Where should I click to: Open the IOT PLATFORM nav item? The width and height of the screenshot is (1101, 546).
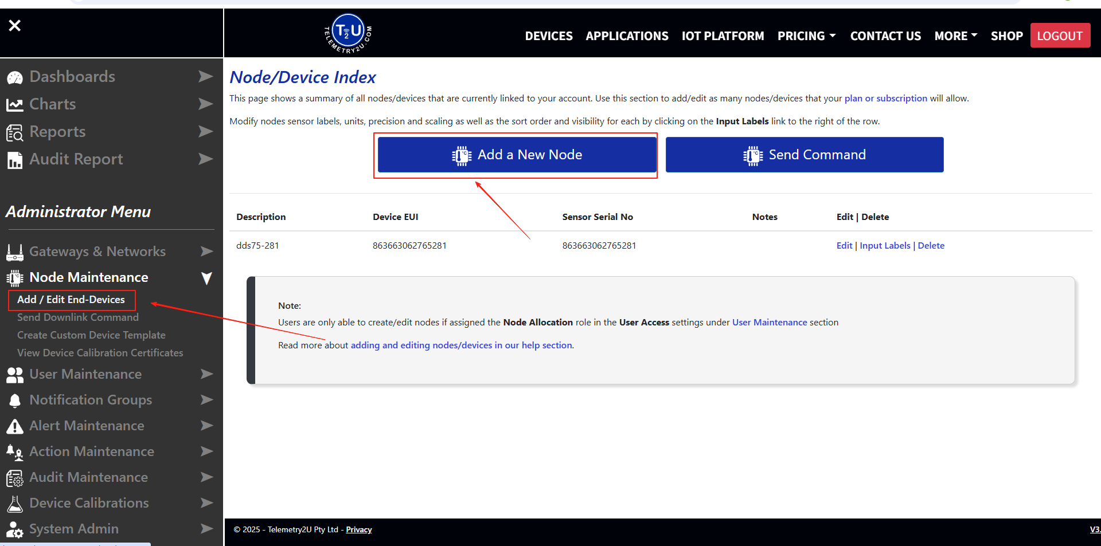pos(723,36)
